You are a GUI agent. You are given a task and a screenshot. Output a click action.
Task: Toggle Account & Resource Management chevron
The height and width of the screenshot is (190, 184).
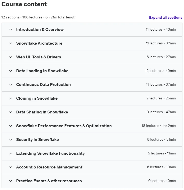click(11, 167)
